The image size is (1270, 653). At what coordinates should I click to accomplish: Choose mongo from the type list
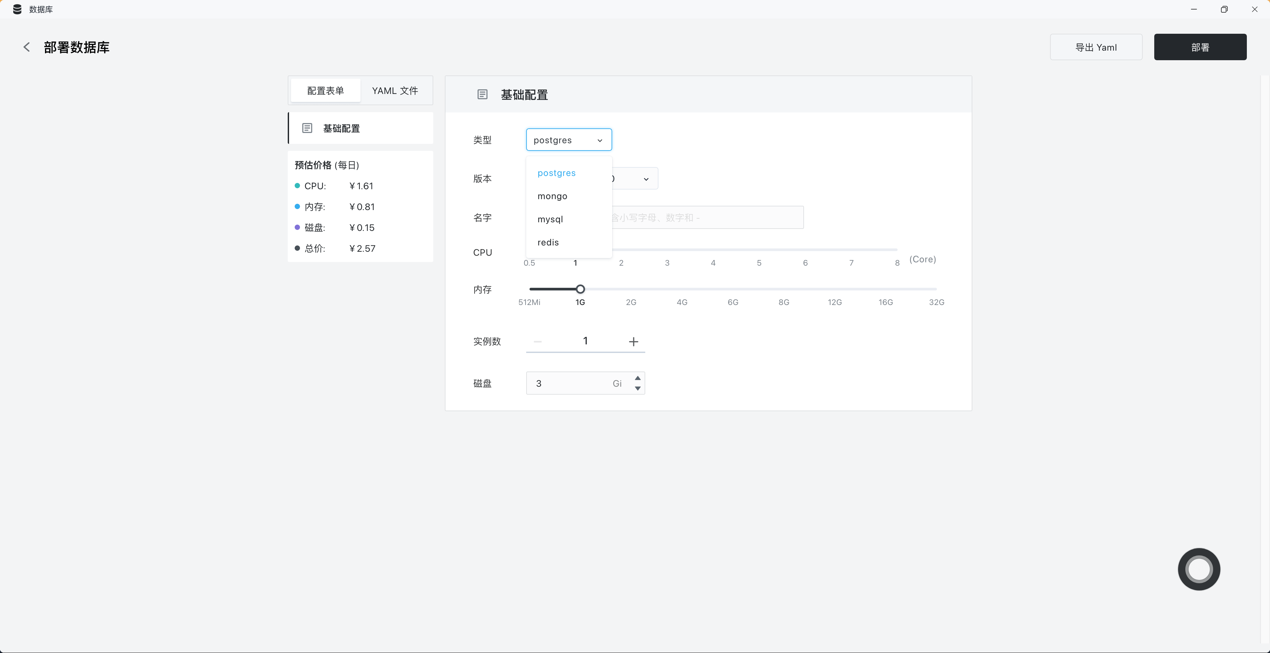[x=569, y=196]
